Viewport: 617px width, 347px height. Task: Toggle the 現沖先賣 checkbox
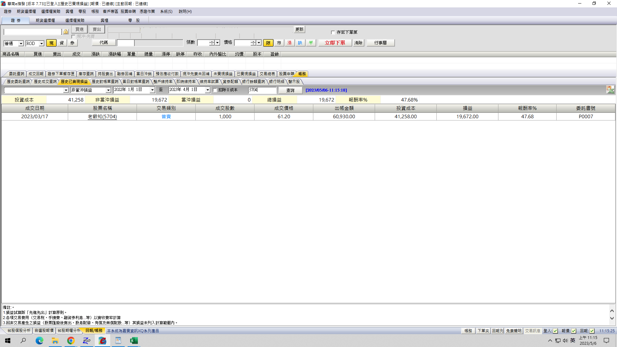pos(73,37)
